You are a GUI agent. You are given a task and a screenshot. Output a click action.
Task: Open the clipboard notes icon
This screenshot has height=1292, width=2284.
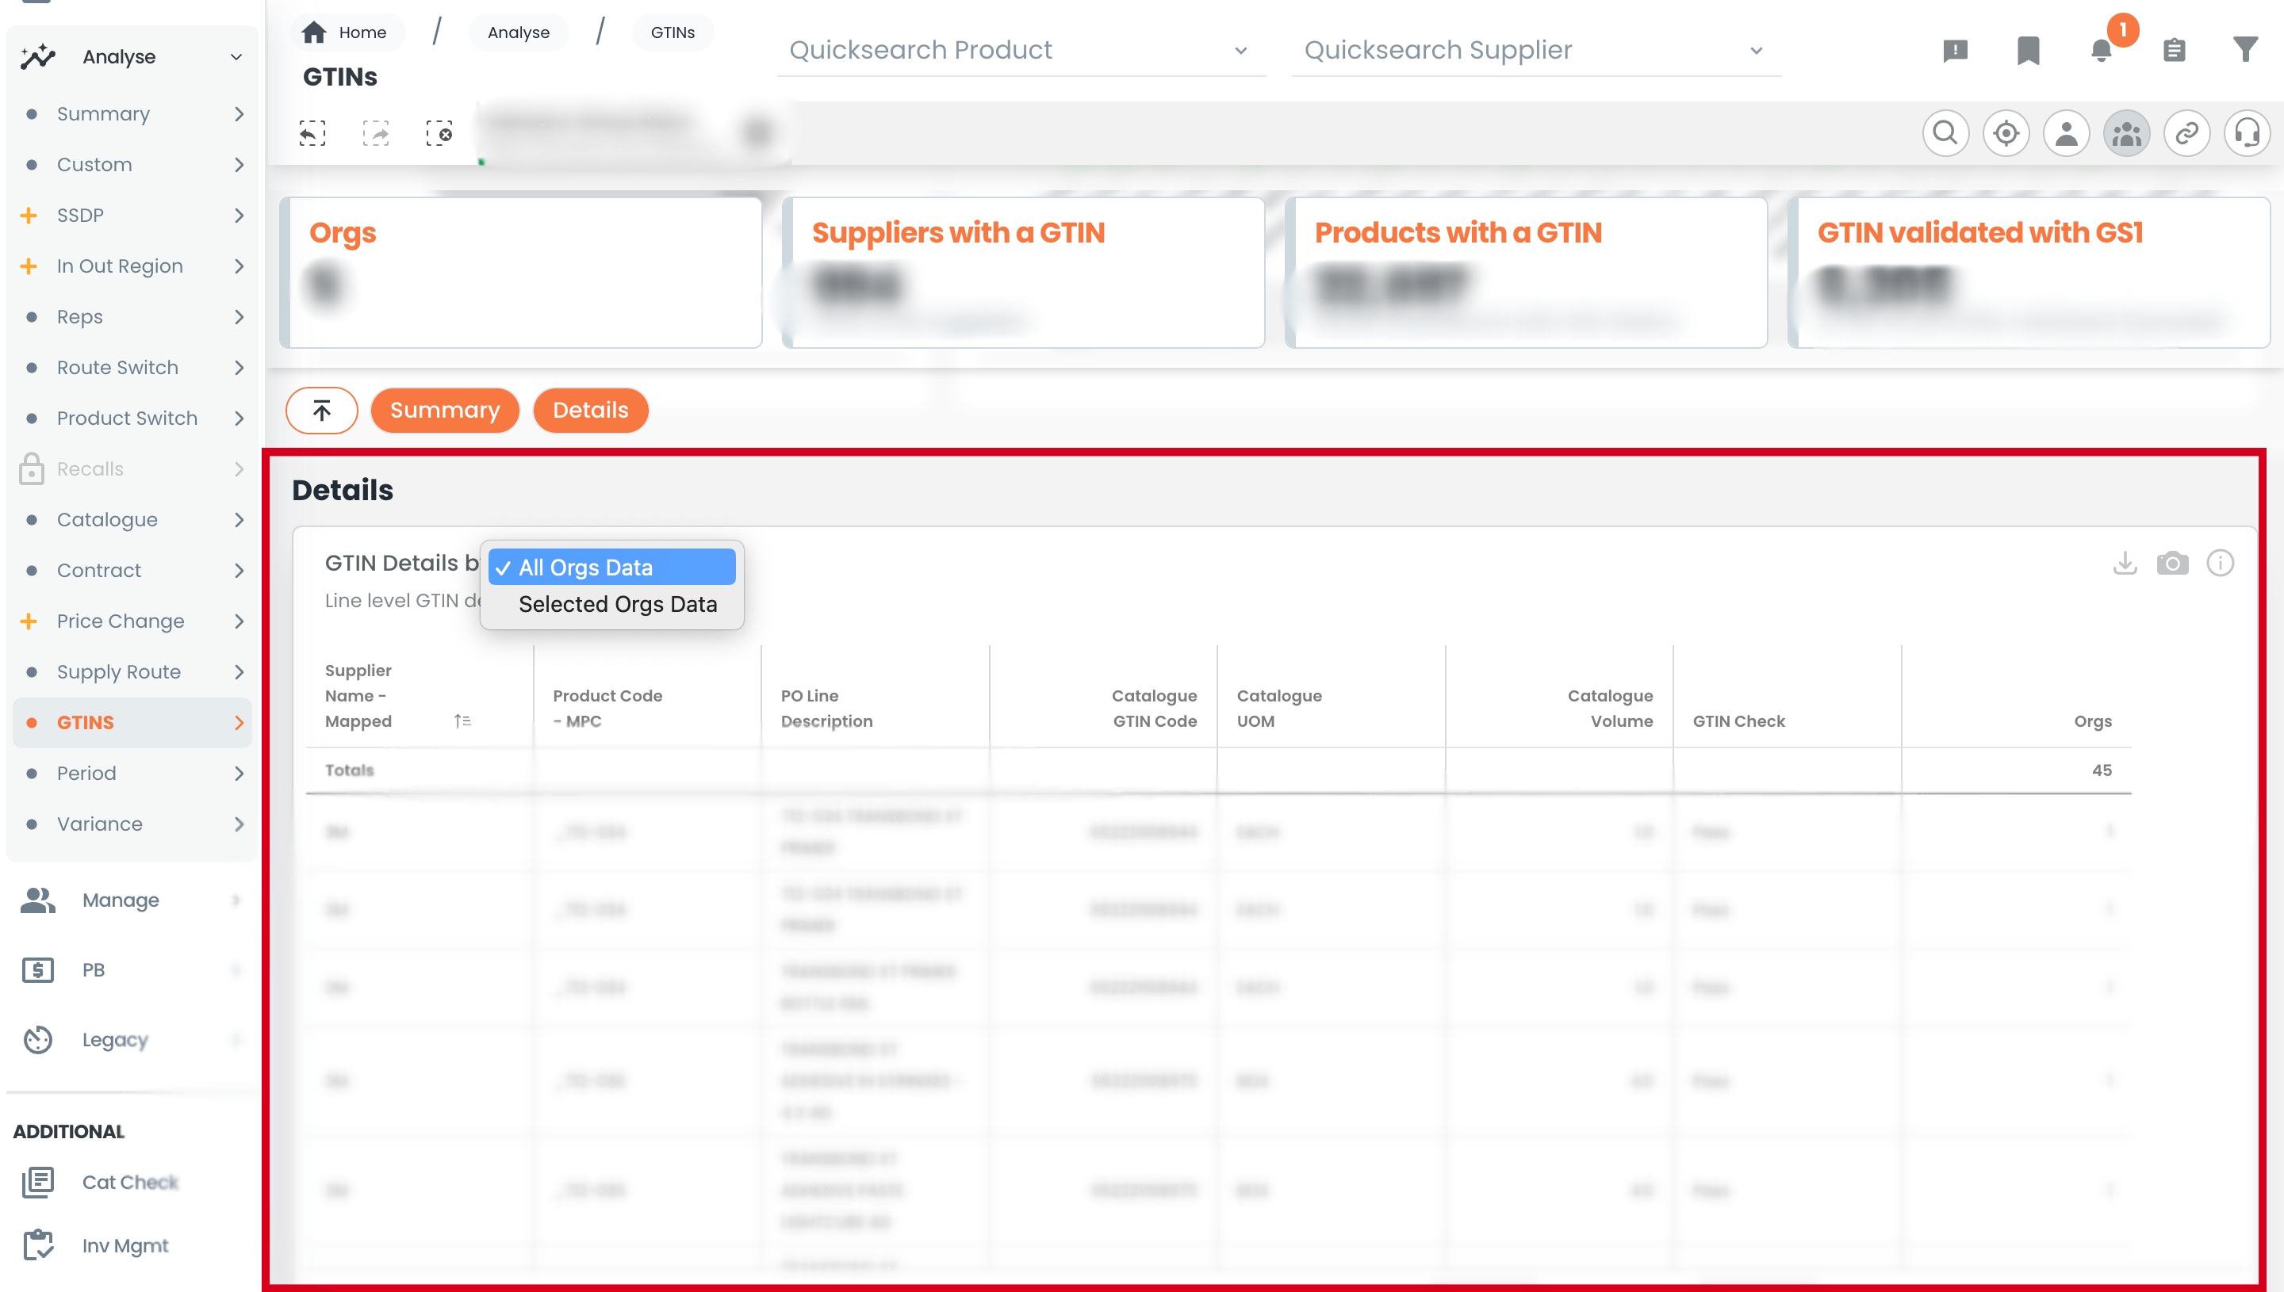coord(2174,50)
